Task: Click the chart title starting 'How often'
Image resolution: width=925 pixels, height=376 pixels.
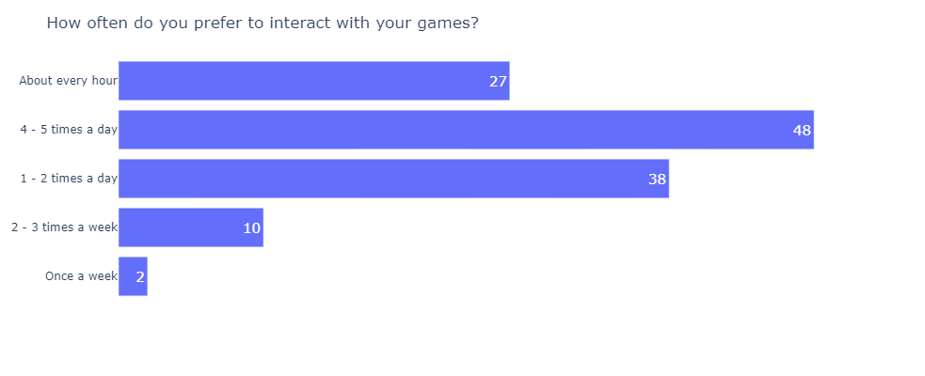Action: tap(263, 23)
